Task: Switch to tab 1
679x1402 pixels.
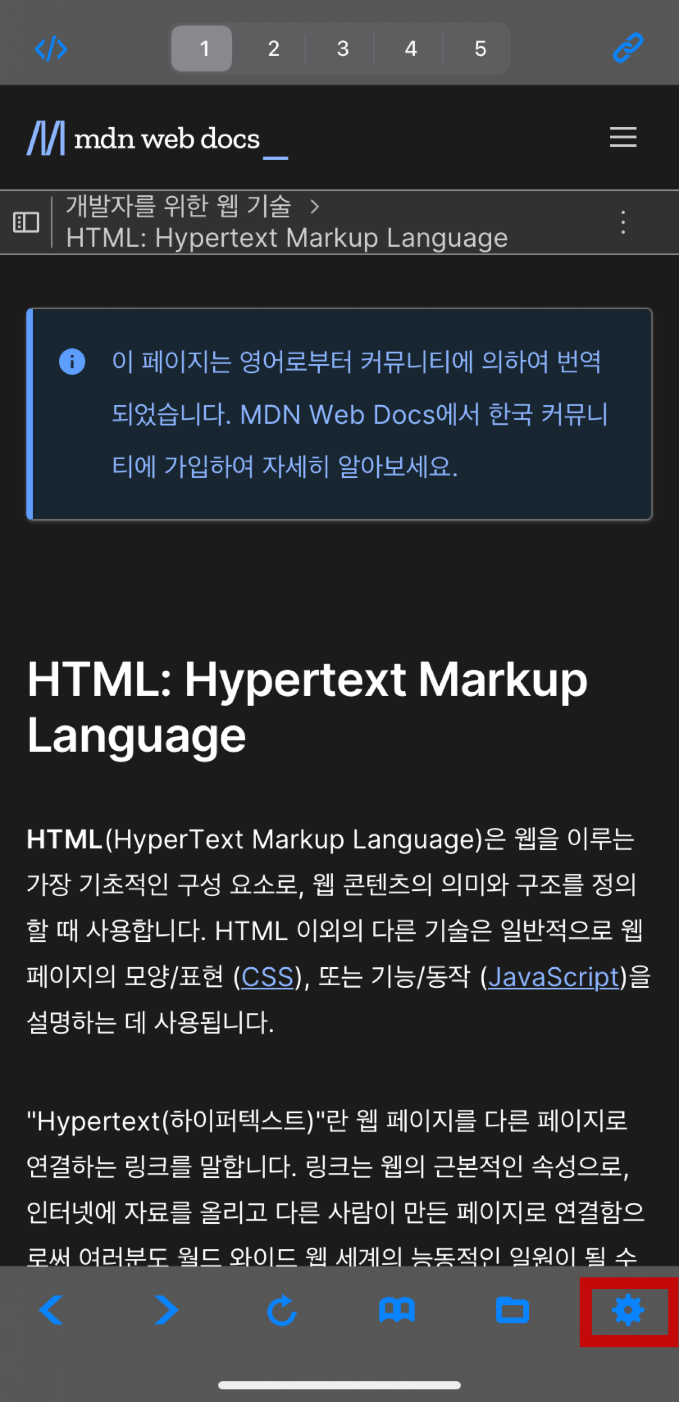Action: click(202, 48)
